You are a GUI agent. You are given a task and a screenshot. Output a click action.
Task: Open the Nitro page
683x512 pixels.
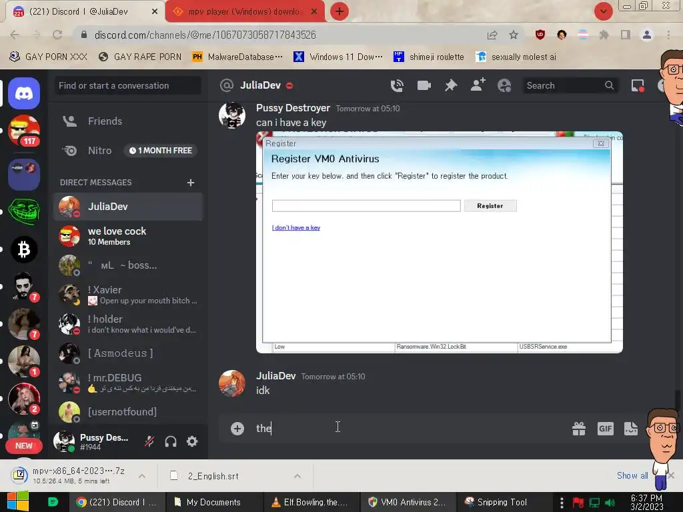point(128,151)
